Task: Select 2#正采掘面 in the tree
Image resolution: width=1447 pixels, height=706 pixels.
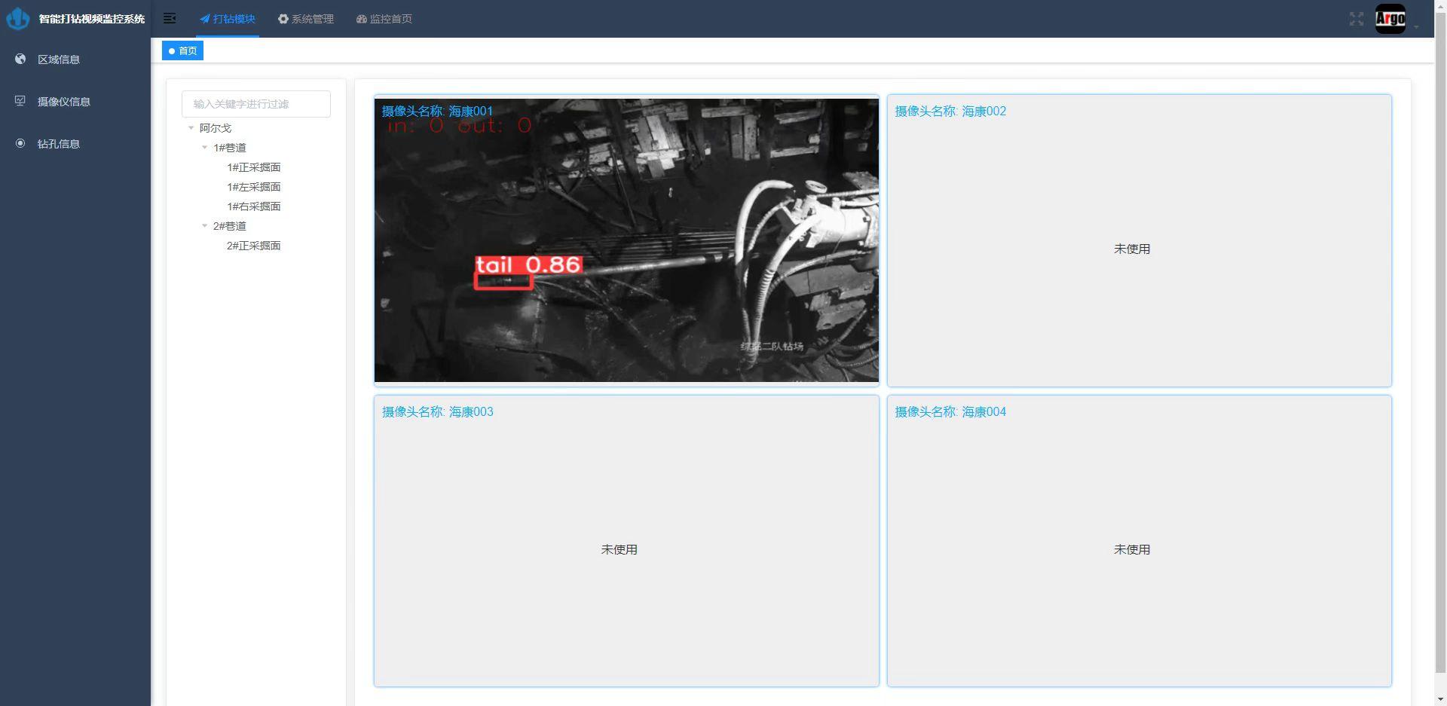Action: point(254,246)
